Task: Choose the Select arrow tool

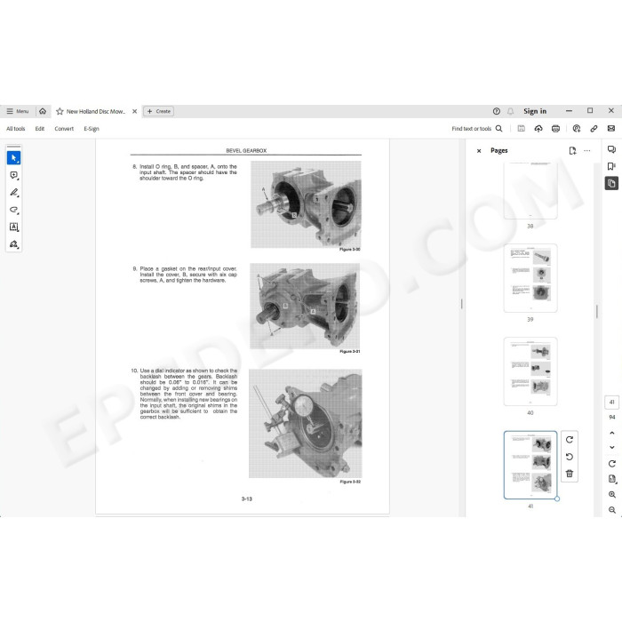Action: point(14,158)
